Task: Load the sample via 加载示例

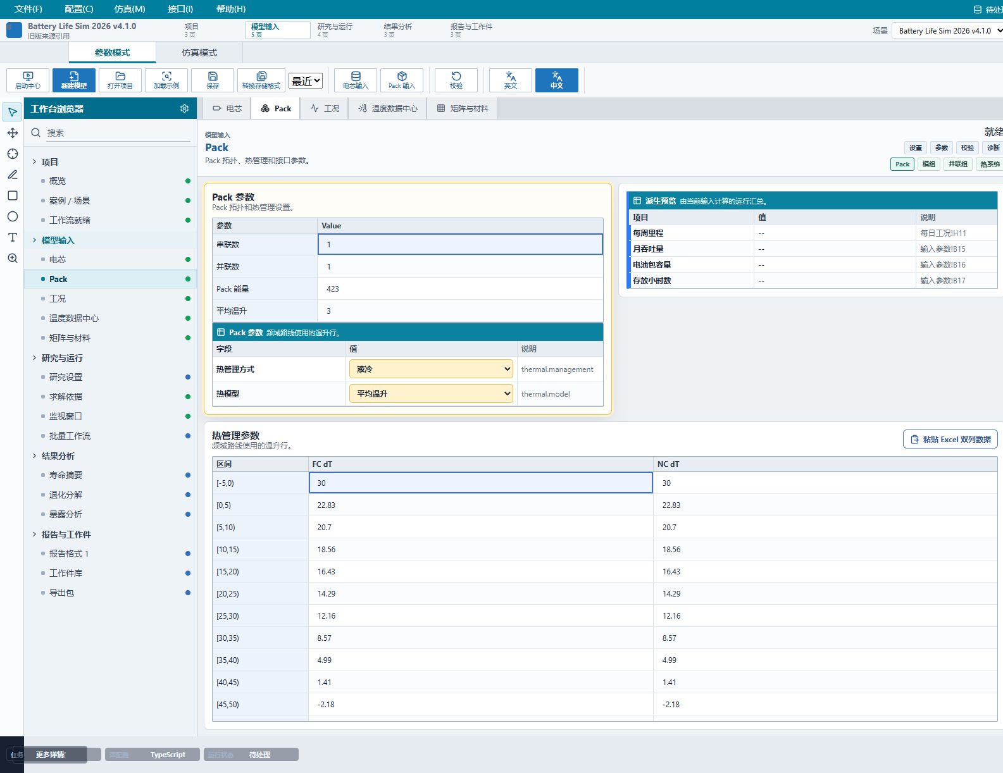Action: pos(166,80)
